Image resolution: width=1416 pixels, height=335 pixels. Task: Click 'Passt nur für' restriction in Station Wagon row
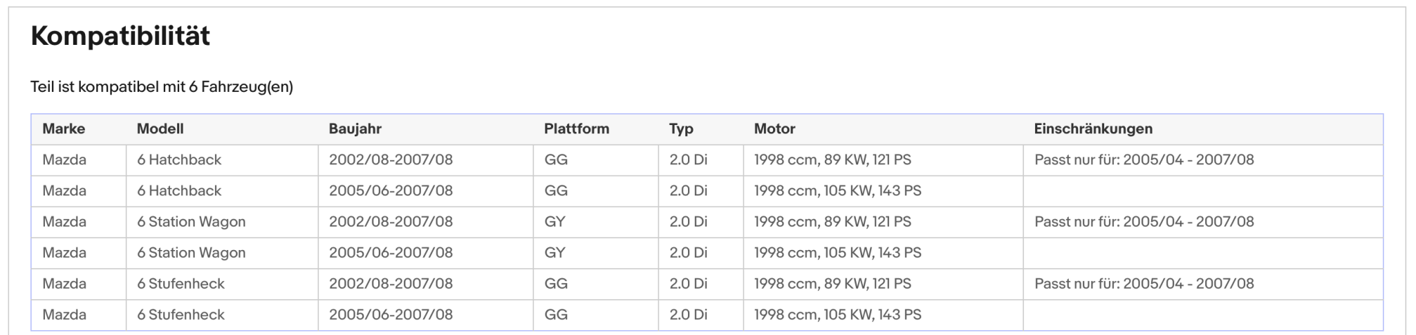[x=1144, y=222]
